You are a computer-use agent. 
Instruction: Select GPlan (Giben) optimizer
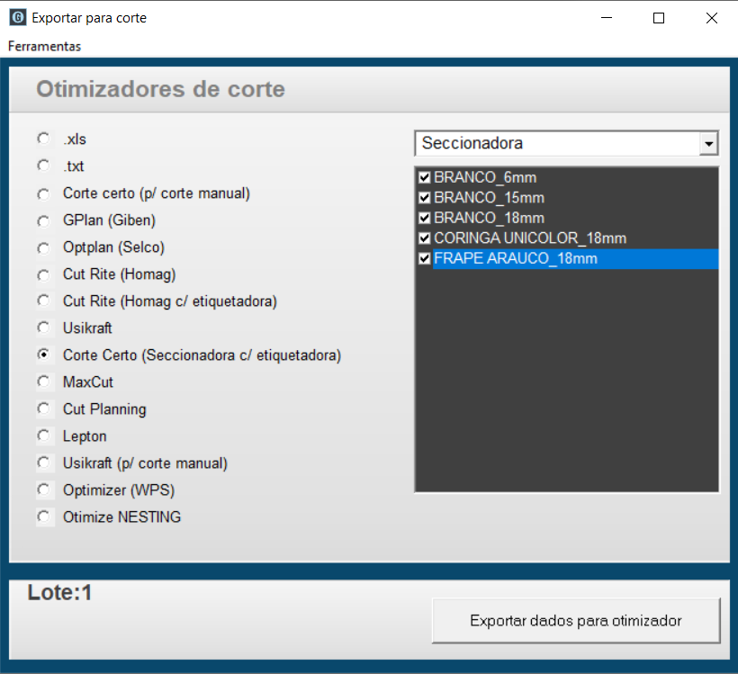click(x=44, y=220)
